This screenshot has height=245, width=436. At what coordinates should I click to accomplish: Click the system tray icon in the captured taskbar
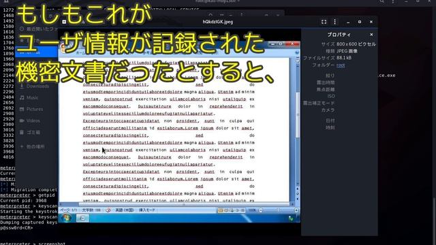tap(291, 218)
